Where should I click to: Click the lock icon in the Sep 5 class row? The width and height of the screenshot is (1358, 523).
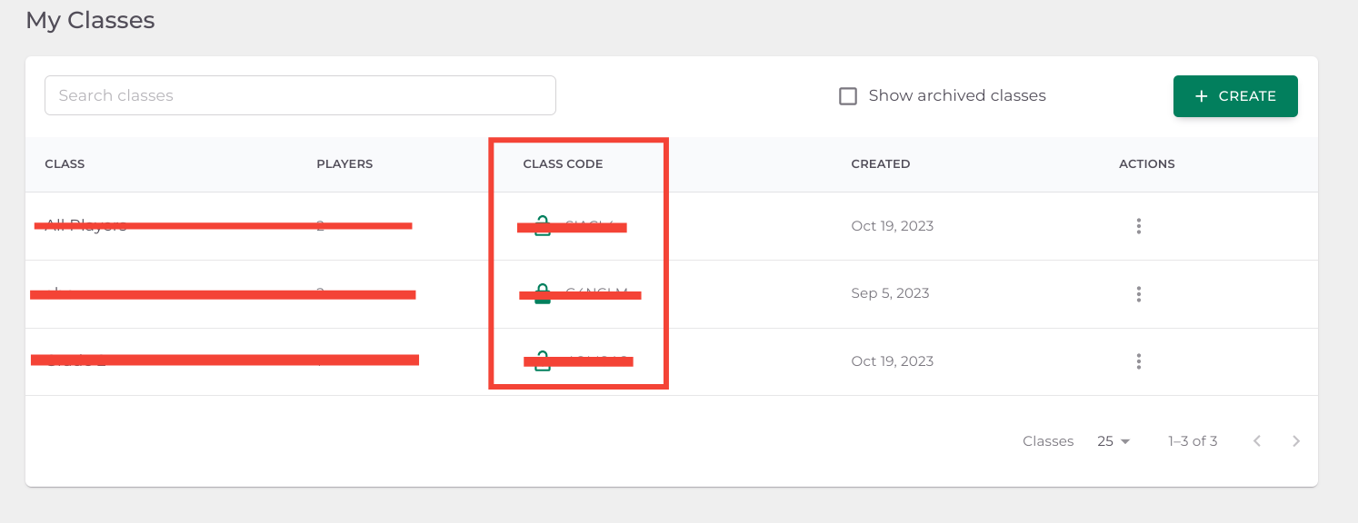[x=543, y=293]
